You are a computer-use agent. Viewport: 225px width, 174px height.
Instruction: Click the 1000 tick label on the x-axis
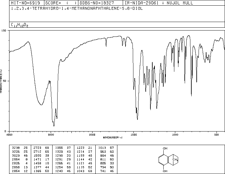pos(175,135)
